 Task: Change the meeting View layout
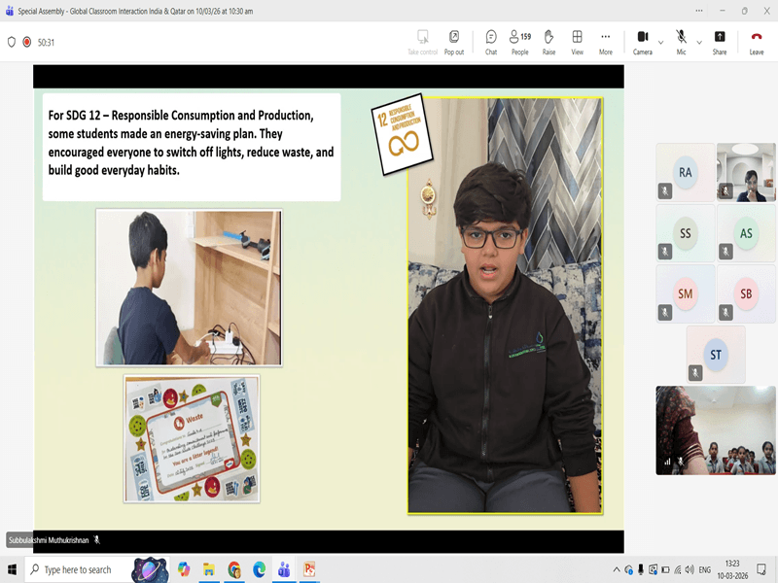click(x=577, y=41)
